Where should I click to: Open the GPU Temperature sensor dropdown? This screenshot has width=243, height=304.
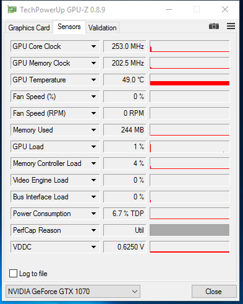(x=93, y=80)
